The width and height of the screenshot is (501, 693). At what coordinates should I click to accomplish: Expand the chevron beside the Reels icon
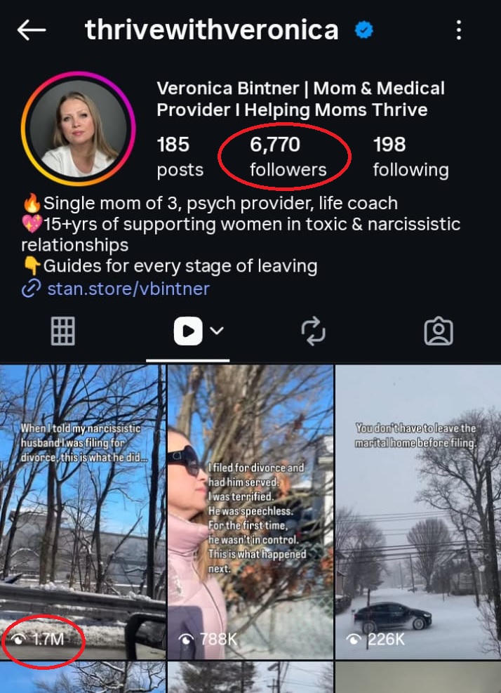(217, 331)
